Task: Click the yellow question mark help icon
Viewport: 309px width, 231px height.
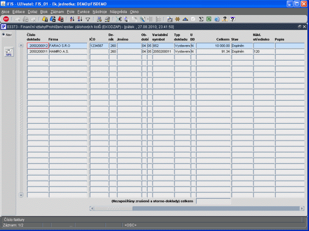Action: click(225, 19)
